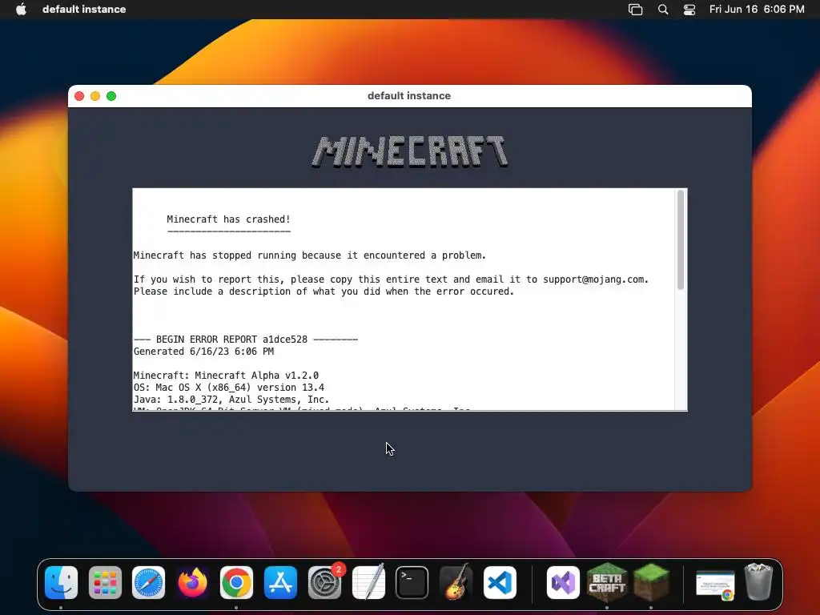The image size is (820, 615).
Task: Click 'Java: 1.8.0_372, Azul Systems, Inc.' line
Action: pos(231,400)
